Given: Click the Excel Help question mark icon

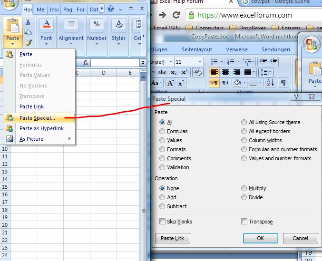Looking at the screenshot, I should [x=110, y=9].
